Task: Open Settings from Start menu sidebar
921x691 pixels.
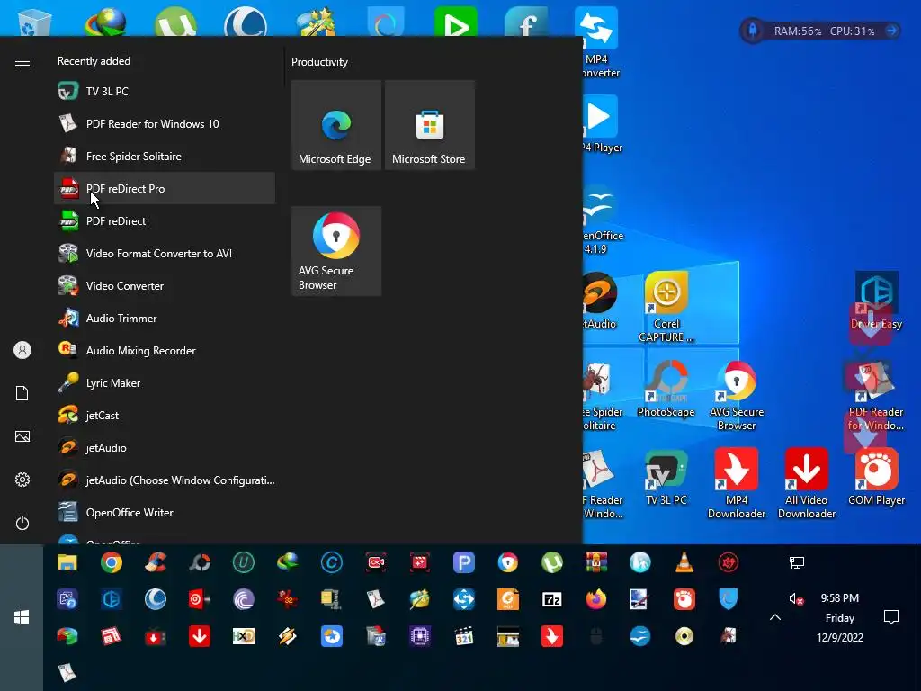Action: tap(22, 480)
